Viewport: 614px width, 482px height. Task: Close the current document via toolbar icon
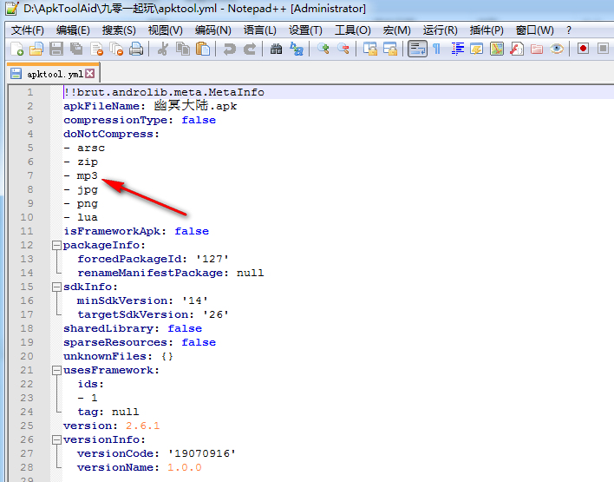96,49
